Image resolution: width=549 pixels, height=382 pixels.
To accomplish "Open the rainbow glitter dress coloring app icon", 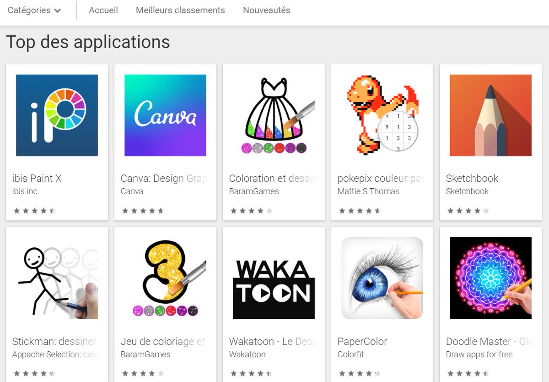I will tap(274, 115).
